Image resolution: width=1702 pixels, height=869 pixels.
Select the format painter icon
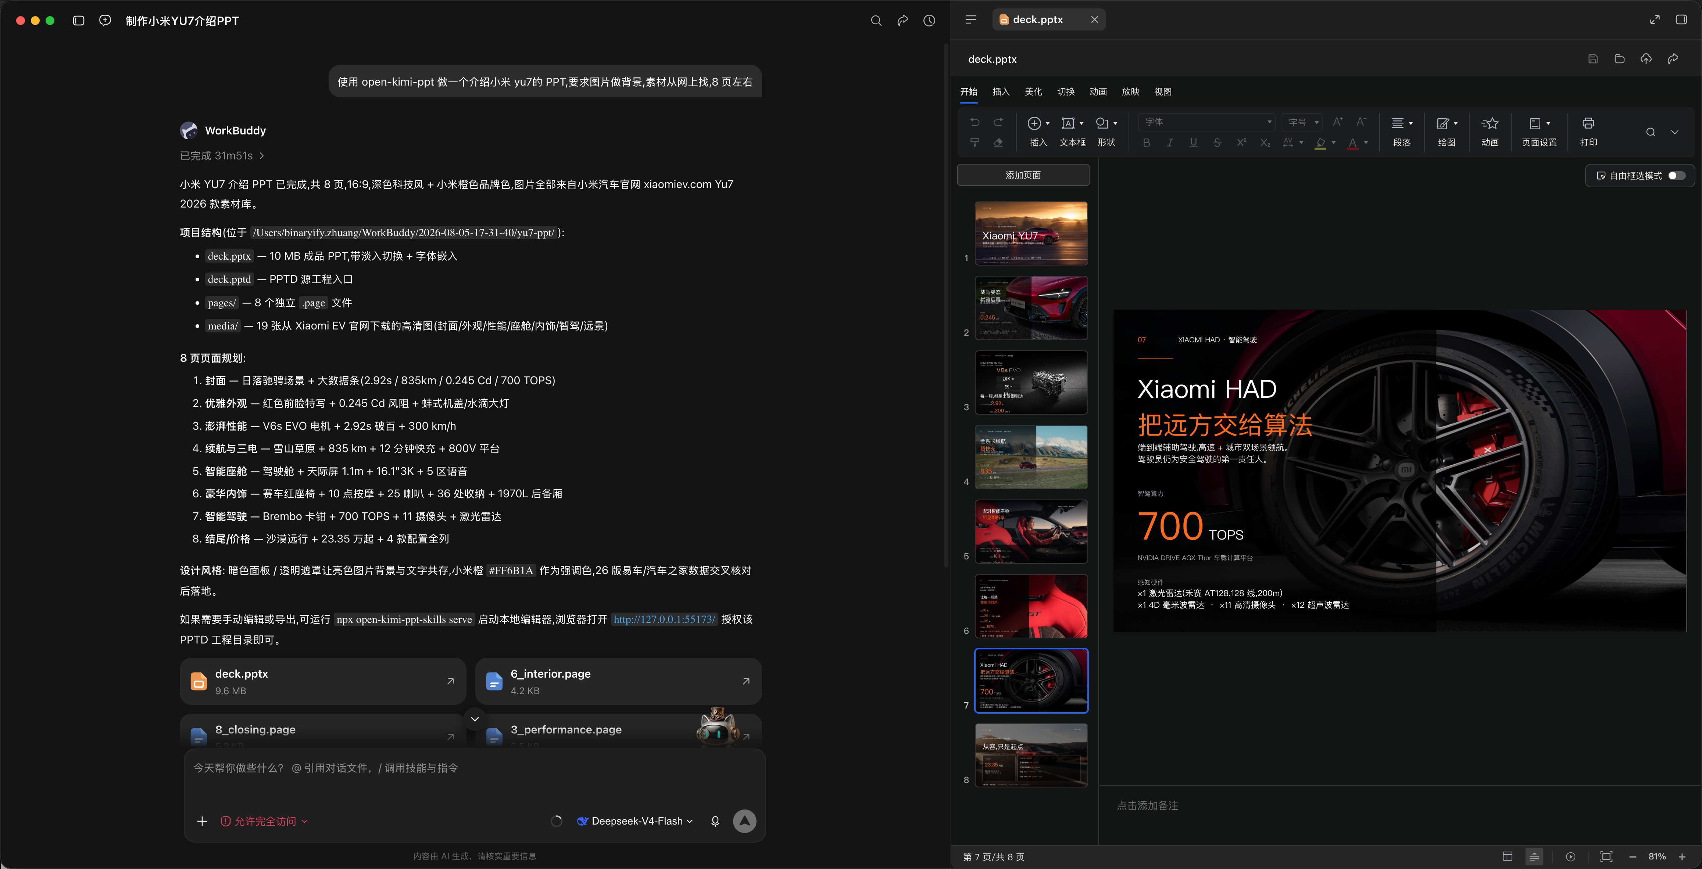pos(975,143)
